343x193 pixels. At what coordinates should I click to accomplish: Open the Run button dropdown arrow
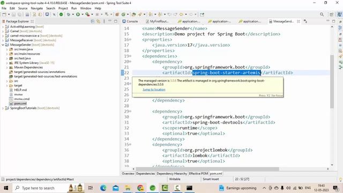click(82, 14)
